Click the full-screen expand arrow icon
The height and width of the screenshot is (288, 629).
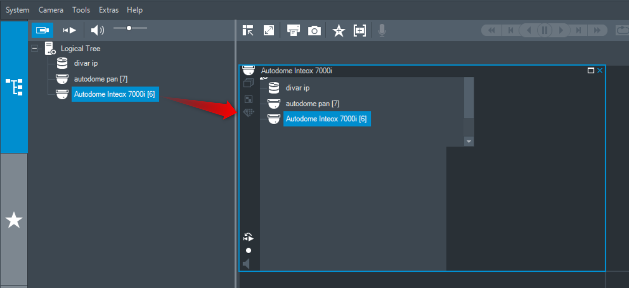[x=269, y=31]
